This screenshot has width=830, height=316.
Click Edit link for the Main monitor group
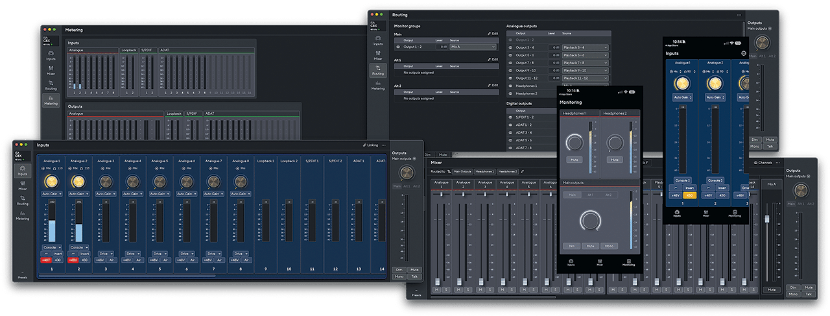point(493,33)
